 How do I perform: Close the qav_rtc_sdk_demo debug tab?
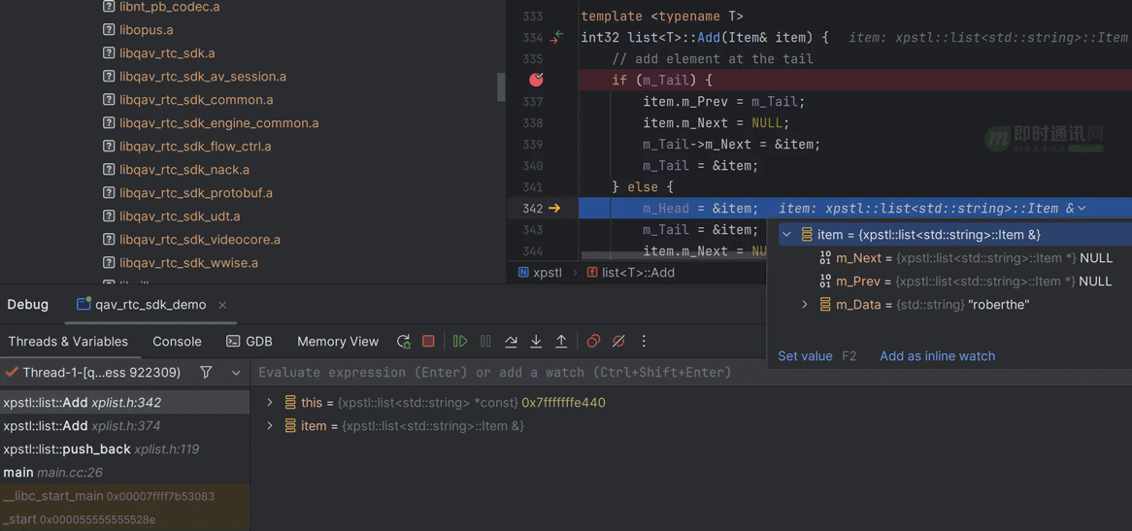click(x=222, y=305)
